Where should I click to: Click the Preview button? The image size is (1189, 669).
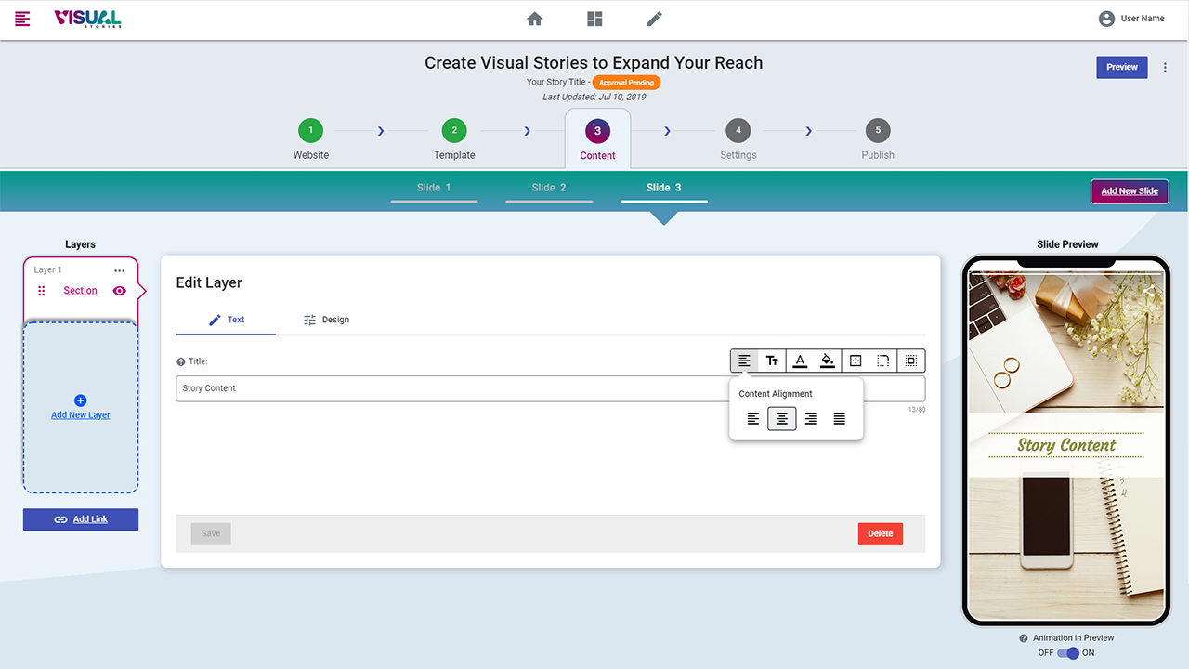click(1122, 67)
